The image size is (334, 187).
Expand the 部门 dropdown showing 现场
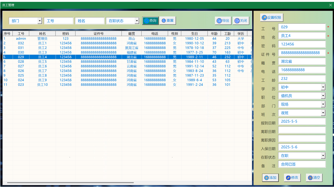(323, 104)
